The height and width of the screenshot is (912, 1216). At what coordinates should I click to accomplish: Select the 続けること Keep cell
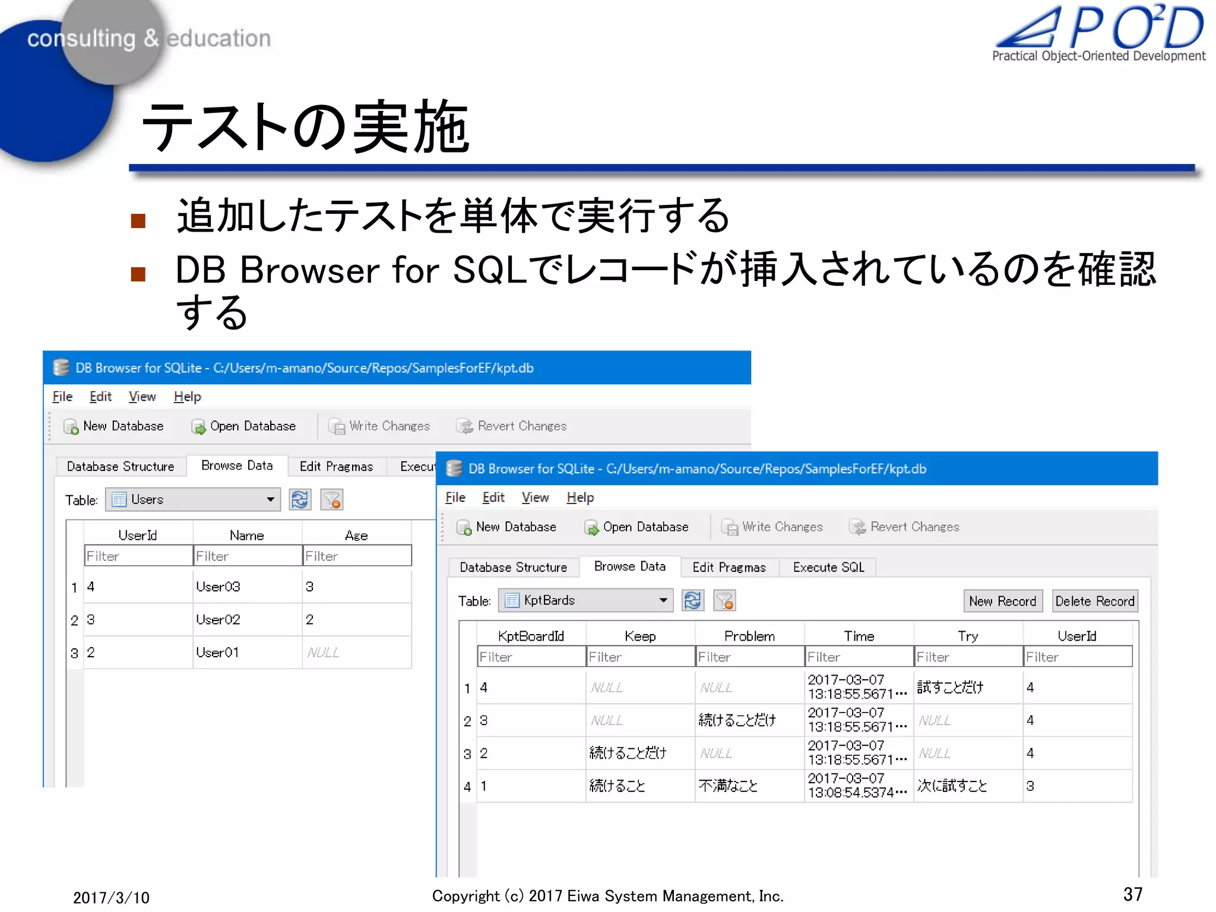(641, 786)
